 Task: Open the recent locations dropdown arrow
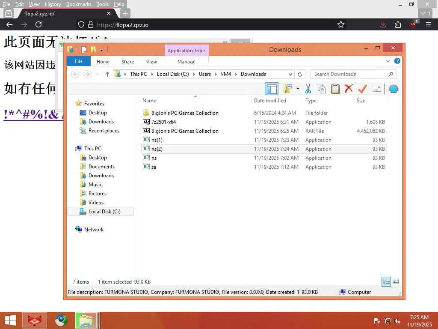[x=98, y=74]
